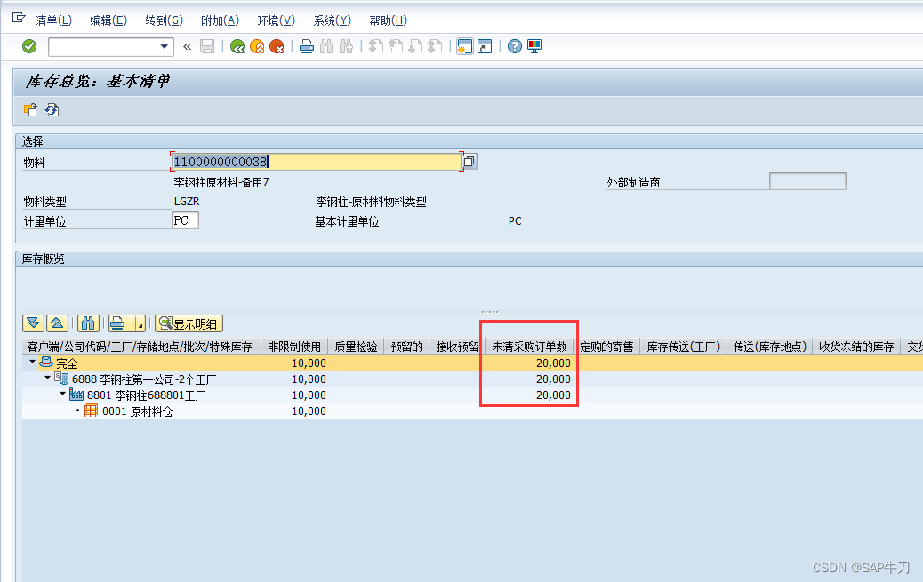Open the 附加(A) menu
The width and height of the screenshot is (923, 582).
(x=221, y=20)
